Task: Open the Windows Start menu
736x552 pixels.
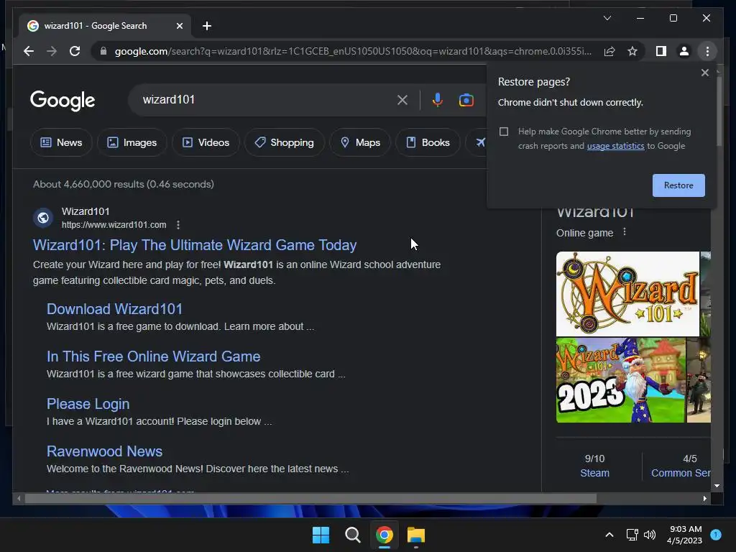Action: (321, 535)
